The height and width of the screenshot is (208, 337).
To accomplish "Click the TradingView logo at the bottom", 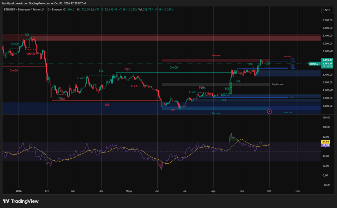I will tap(21, 201).
